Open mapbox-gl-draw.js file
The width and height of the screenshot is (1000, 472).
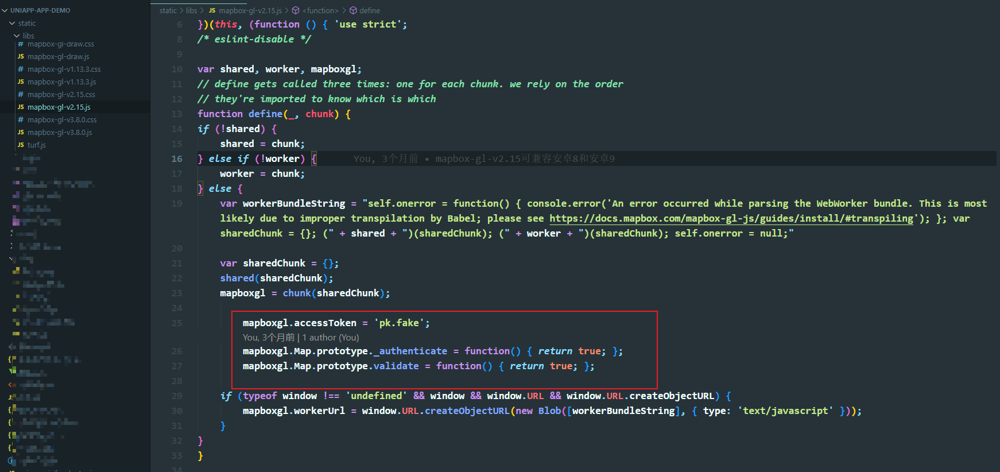click(x=58, y=56)
